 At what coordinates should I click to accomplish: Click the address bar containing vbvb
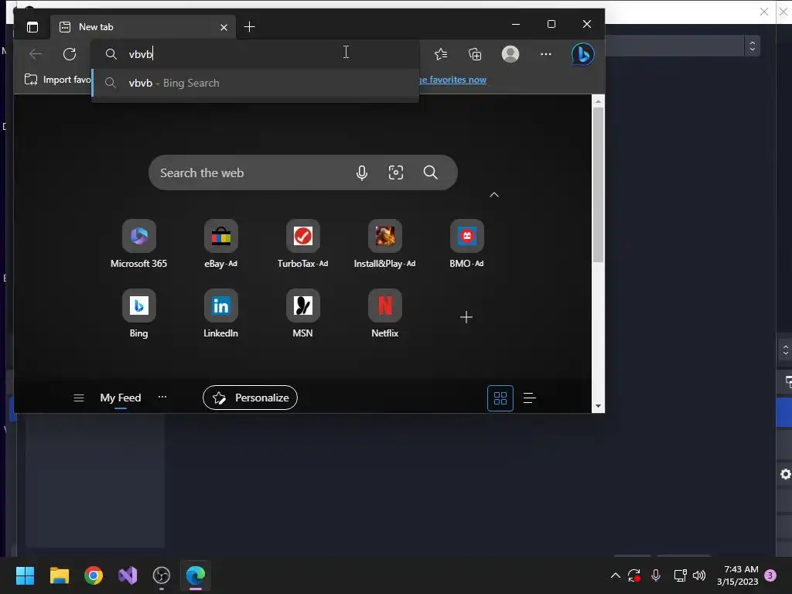coord(255,54)
